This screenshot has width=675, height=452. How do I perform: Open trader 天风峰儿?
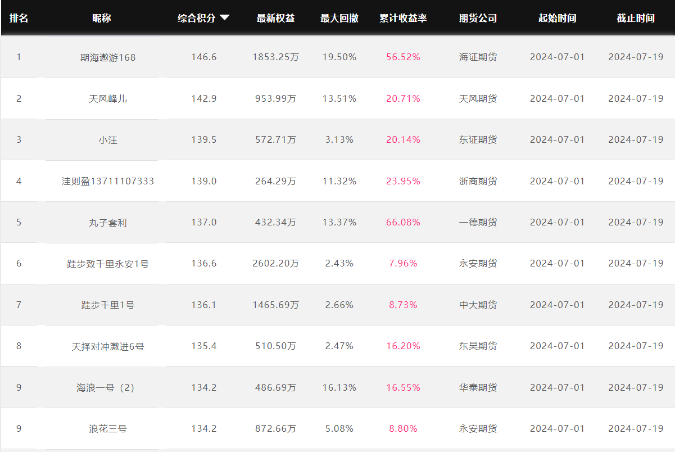click(x=108, y=98)
